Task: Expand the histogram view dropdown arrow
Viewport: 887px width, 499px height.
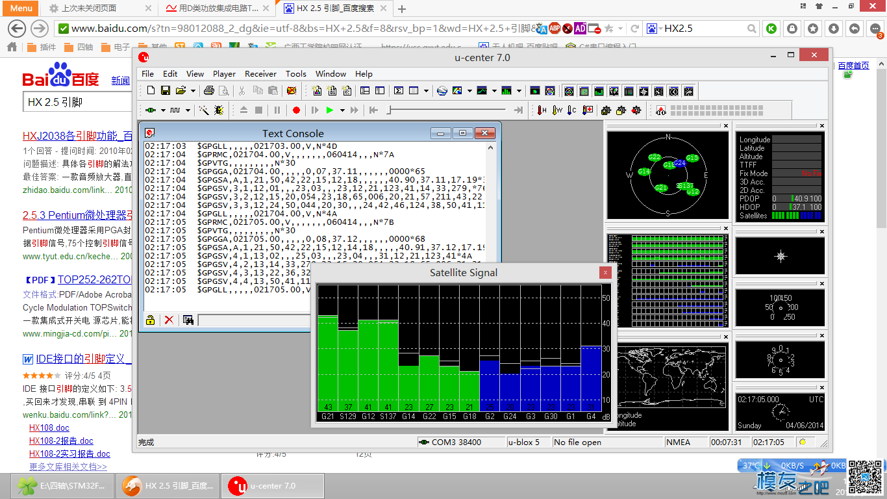Action: point(518,91)
